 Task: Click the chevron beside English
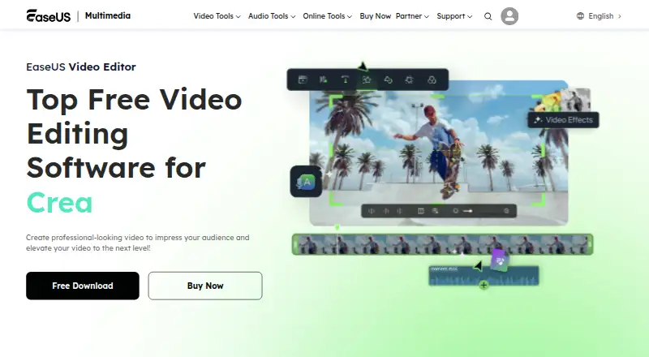(x=620, y=16)
